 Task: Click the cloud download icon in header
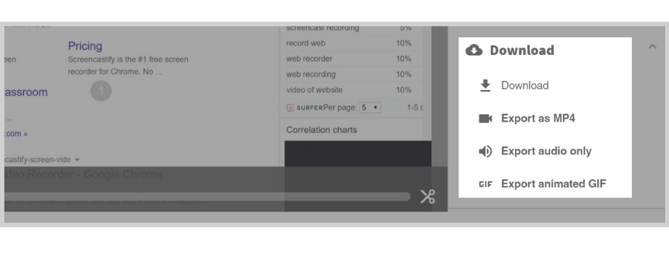coord(474,50)
